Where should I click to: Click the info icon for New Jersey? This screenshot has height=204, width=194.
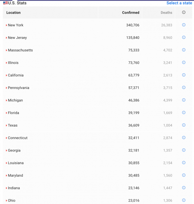(x=184, y=37)
